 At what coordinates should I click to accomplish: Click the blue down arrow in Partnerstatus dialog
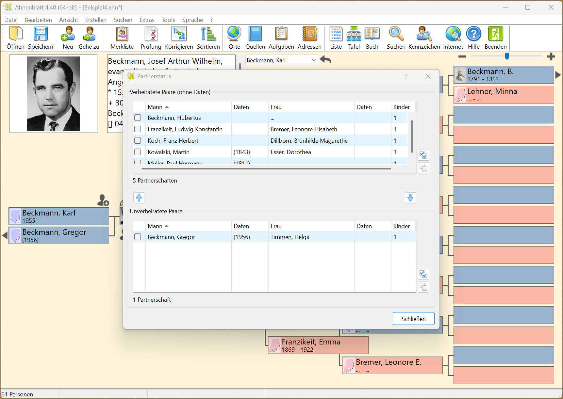410,198
